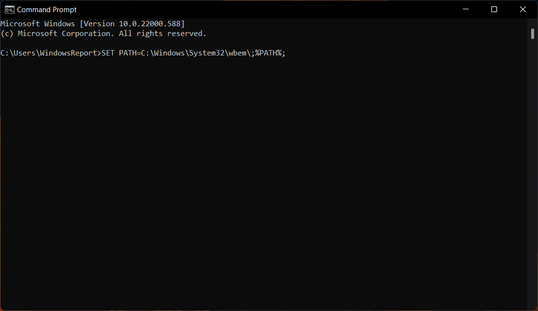Click the C:\Users\WindowsReport prompt path
This screenshot has height=311, width=538.
[x=49, y=53]
